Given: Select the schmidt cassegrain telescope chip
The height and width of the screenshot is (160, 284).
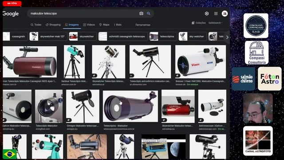Looking at the screenshot, I should [123, 36].
